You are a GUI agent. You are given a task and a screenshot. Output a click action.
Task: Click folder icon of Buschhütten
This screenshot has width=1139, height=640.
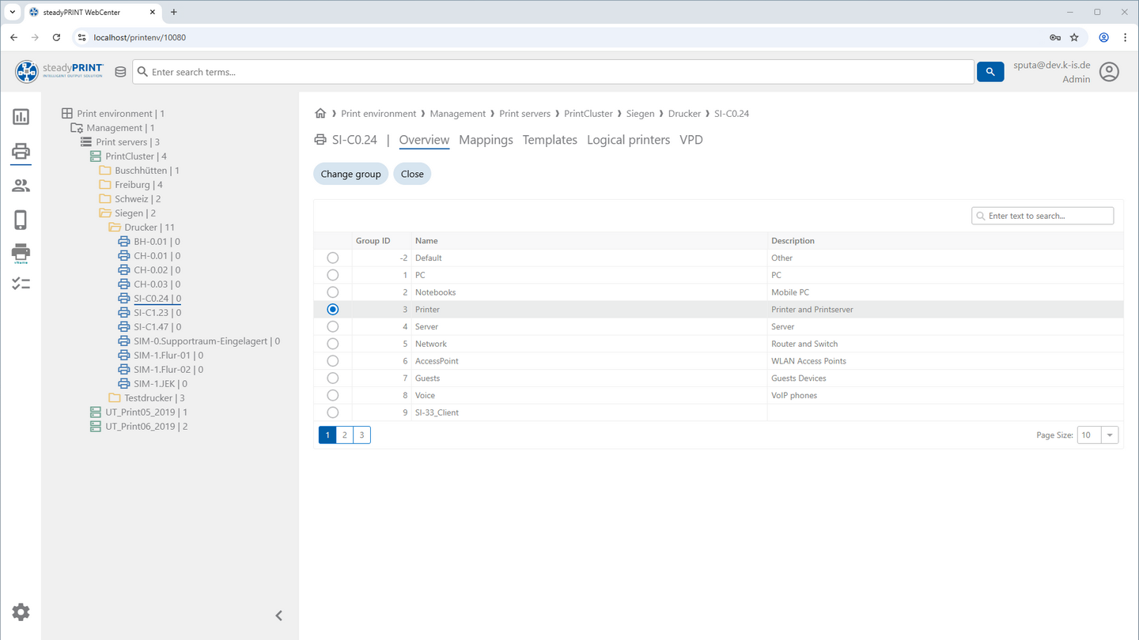click(105, 171)
